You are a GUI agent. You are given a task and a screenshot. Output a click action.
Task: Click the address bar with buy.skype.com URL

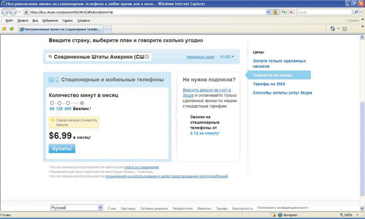click(x=144, y=12)
